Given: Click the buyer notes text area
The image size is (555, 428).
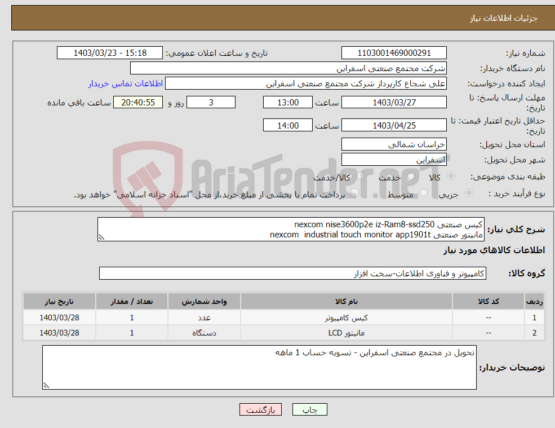Looking at the screenshot, I should (x=259, y=368).
